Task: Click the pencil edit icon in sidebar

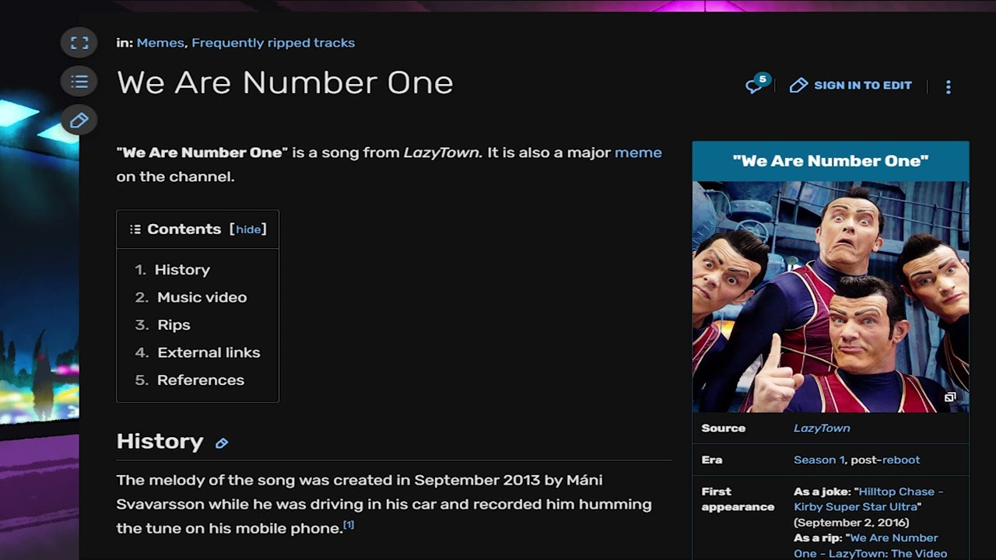Action: tap(79, 121)
